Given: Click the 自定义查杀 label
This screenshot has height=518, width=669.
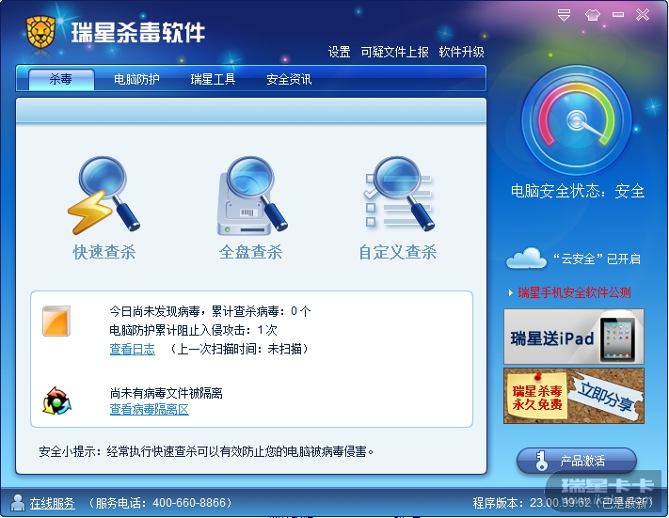Looking at the screenshot, I should point(398,252).
